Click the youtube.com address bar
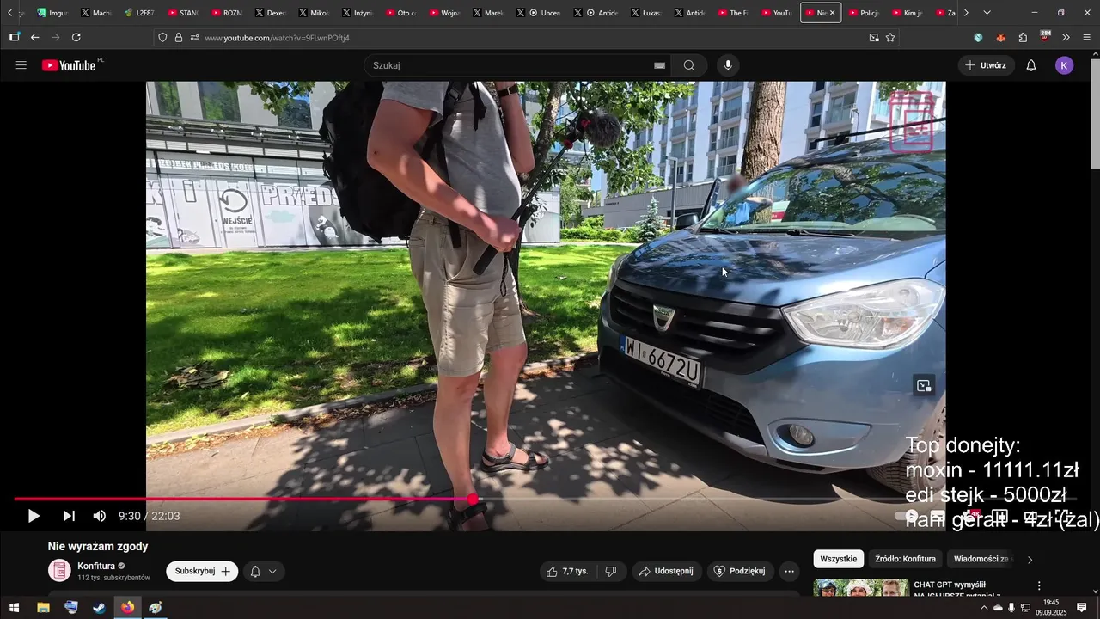Viewport: 1100px width, 619px height. (533, 38)
